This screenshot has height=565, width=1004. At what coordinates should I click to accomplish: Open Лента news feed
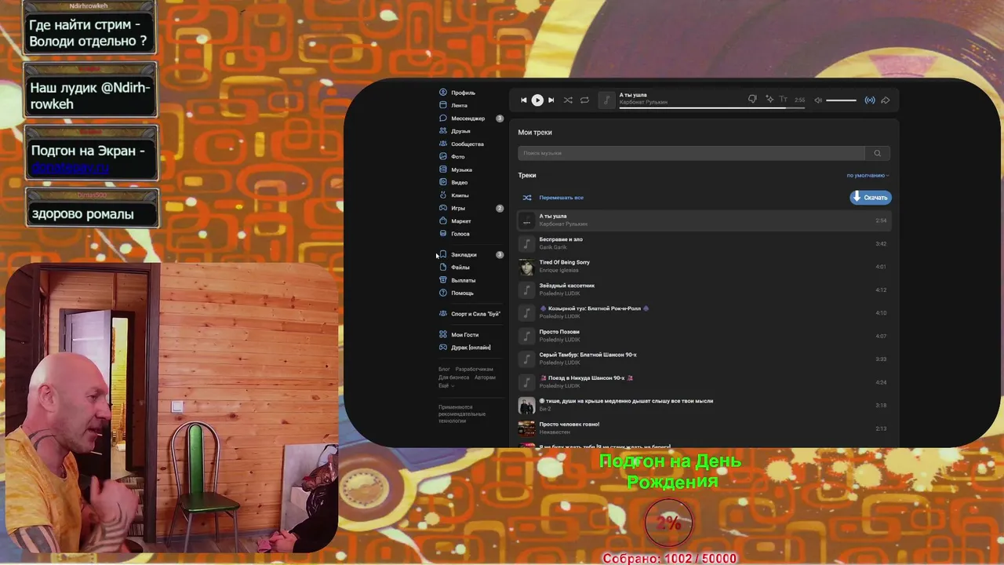coord(459,105)
